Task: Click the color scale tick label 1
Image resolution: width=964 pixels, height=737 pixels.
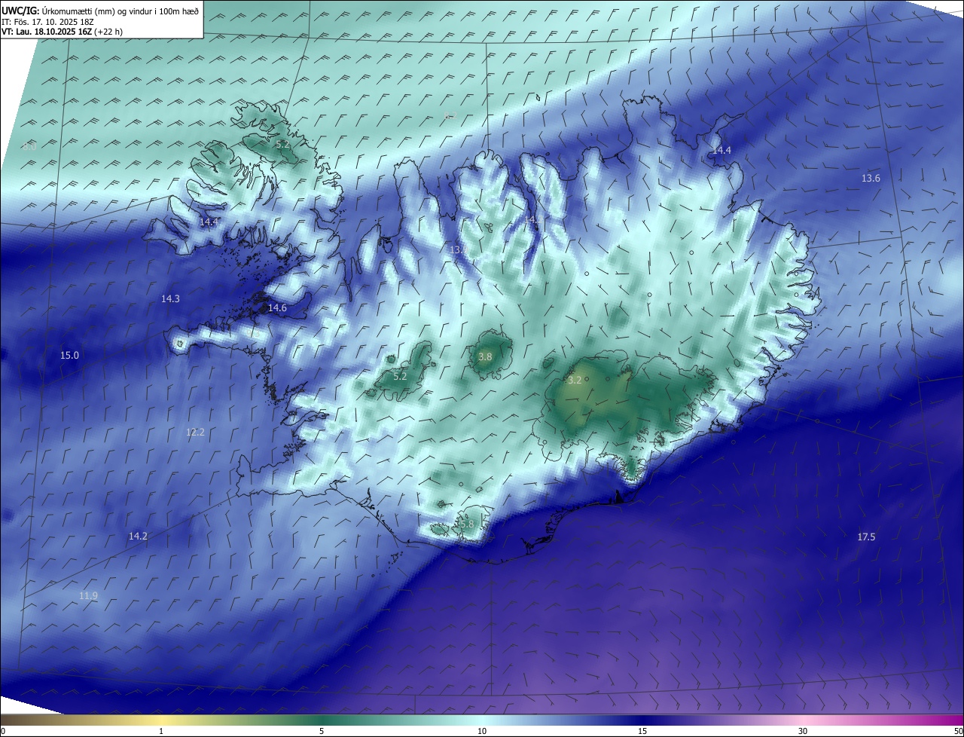Action: coord(161,731)
